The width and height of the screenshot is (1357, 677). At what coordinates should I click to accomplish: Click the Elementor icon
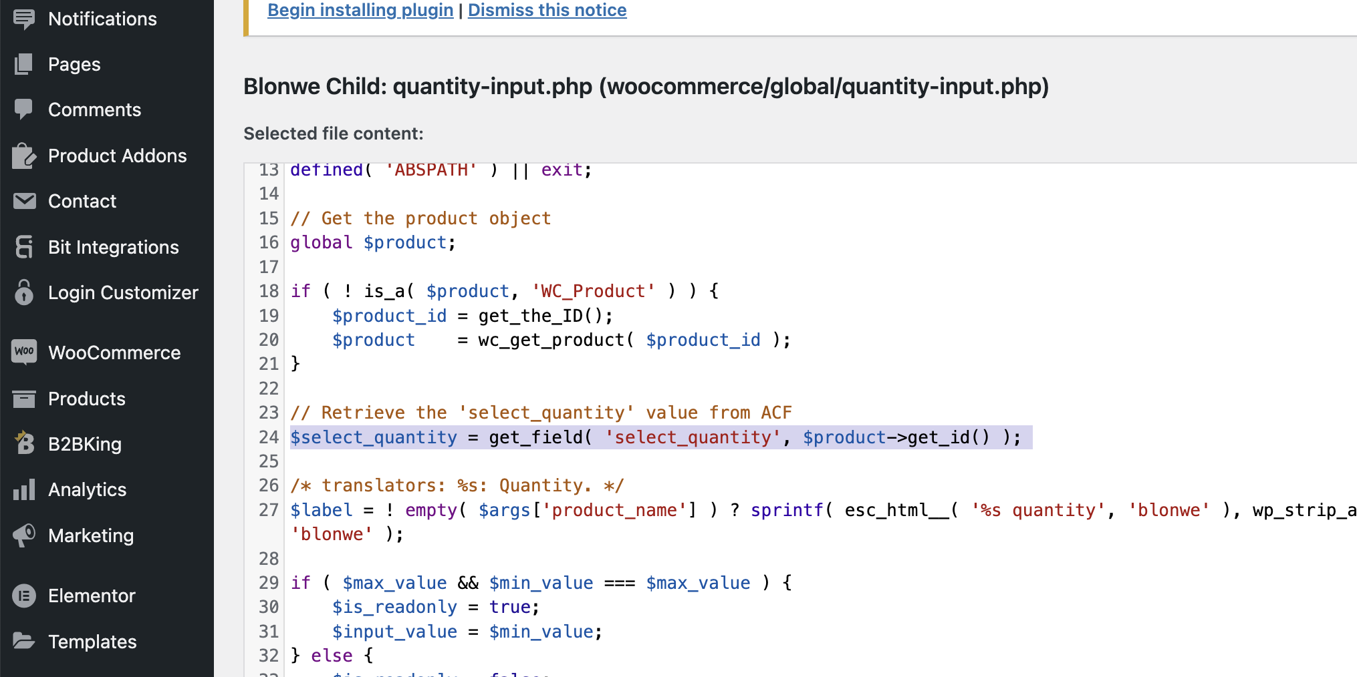pos(24,596)
